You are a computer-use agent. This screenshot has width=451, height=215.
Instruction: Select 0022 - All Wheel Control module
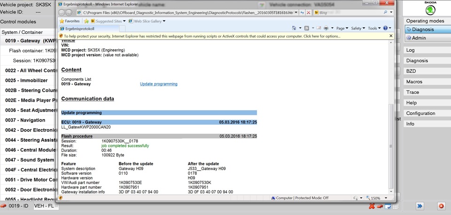28,70
